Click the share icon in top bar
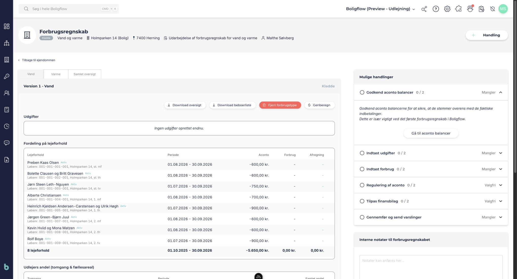The width and height of the screenshot is (517, 279). (424, 9)
